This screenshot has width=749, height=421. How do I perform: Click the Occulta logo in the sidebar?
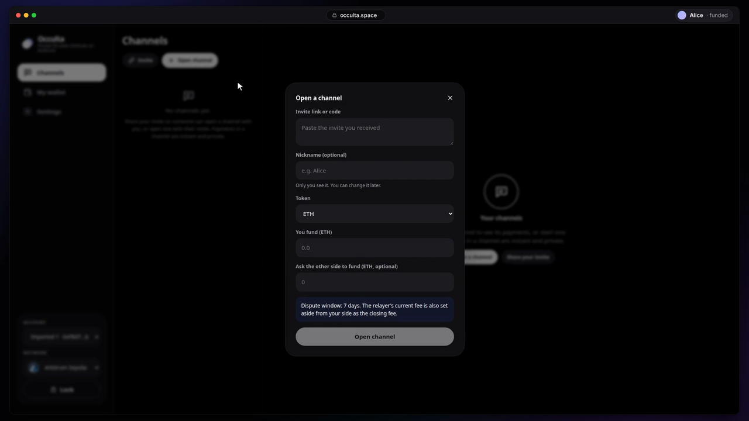coord(28,44)
